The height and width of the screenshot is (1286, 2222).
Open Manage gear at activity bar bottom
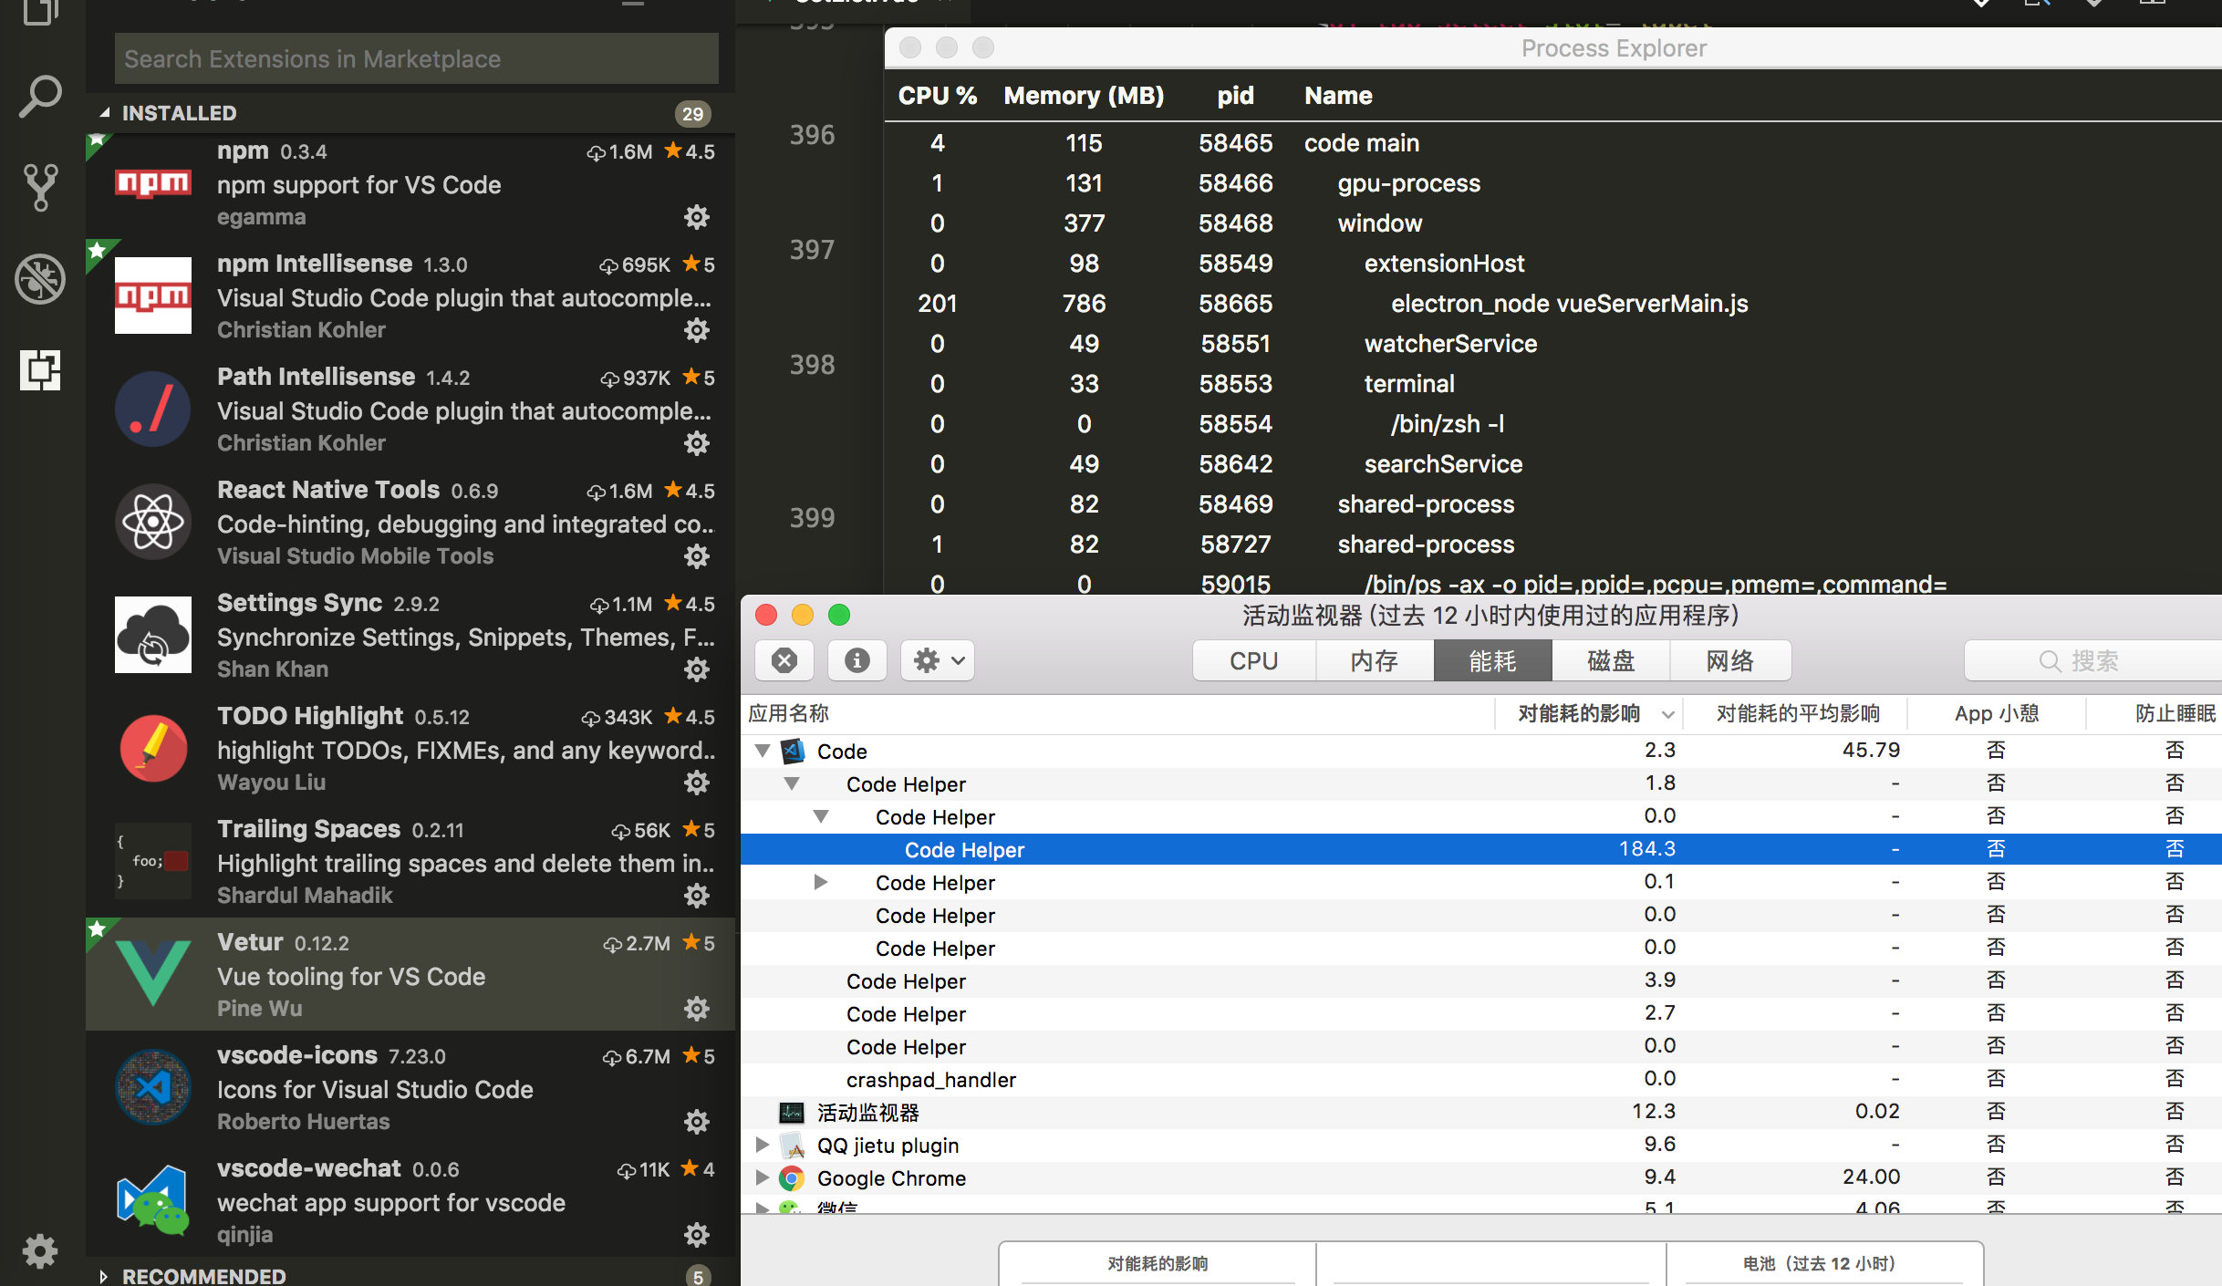coord(40,1250)
